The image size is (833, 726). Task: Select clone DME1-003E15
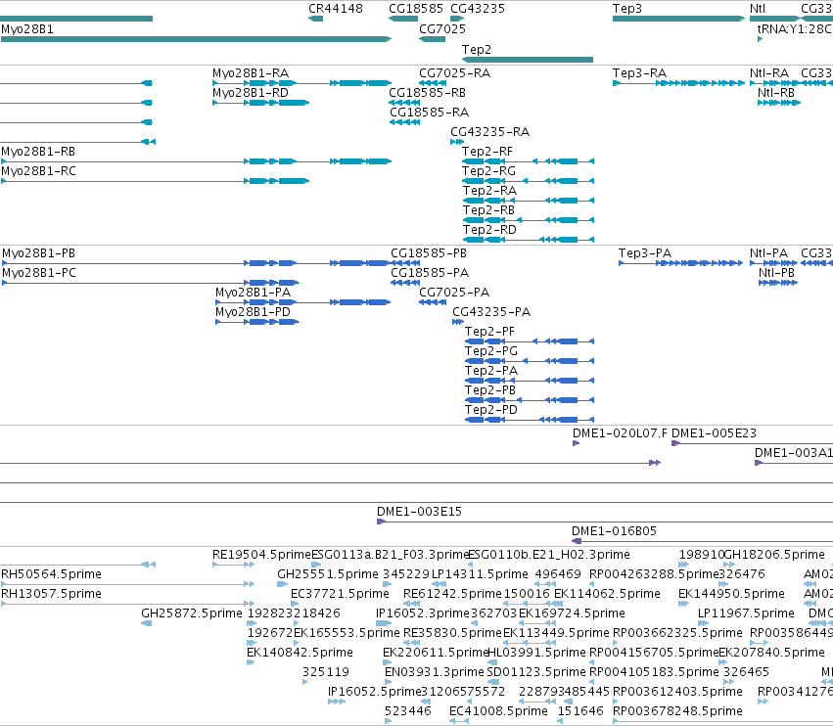coord(605,522)
